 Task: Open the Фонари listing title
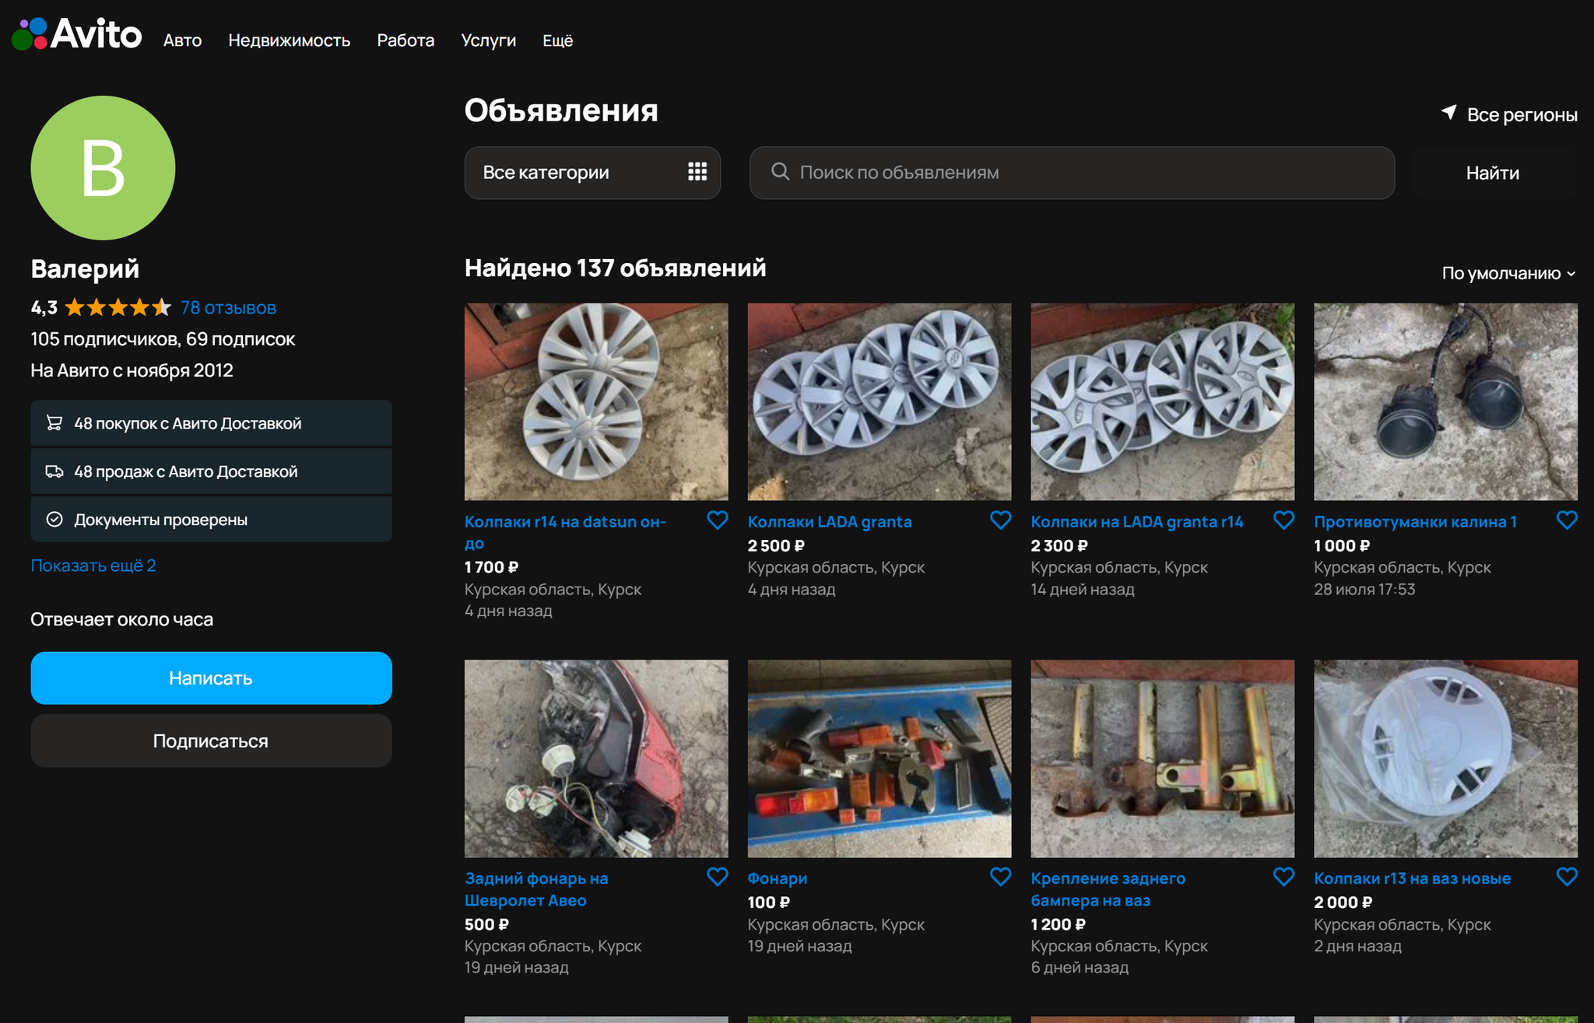777,878
